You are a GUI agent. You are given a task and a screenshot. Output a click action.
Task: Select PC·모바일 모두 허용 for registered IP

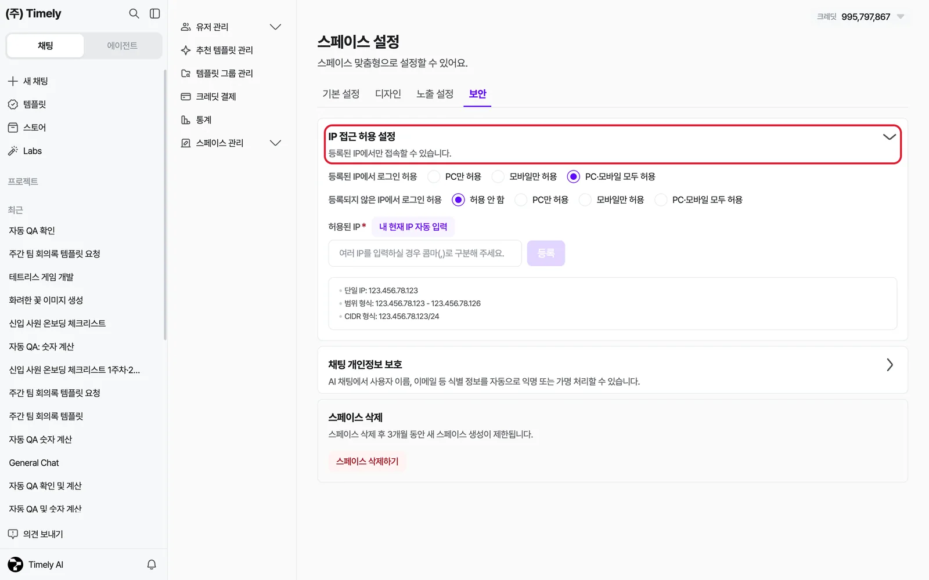click(x=574, y=176)
